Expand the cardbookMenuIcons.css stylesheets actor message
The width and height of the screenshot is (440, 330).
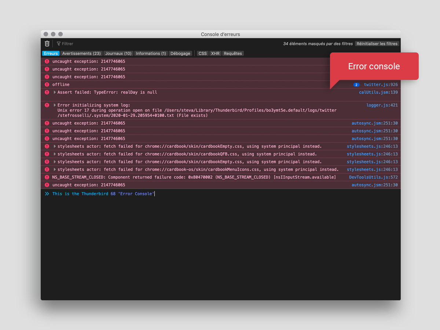55,169
